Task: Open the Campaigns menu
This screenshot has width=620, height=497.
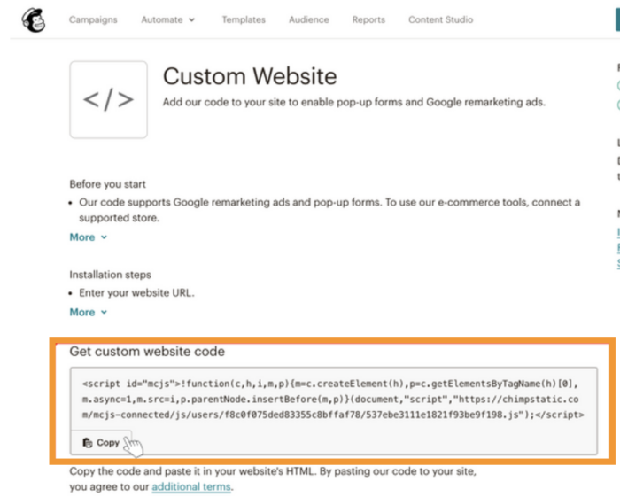Action: pos(93,19)
